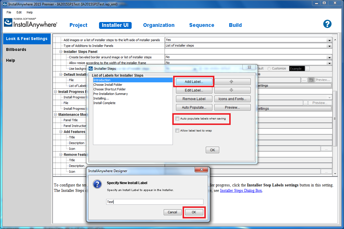Click browse ellipsis in Install Progress File row

[305, 103]
